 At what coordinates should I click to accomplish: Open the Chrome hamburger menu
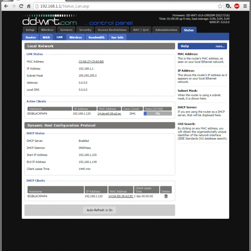pos(246,6)
